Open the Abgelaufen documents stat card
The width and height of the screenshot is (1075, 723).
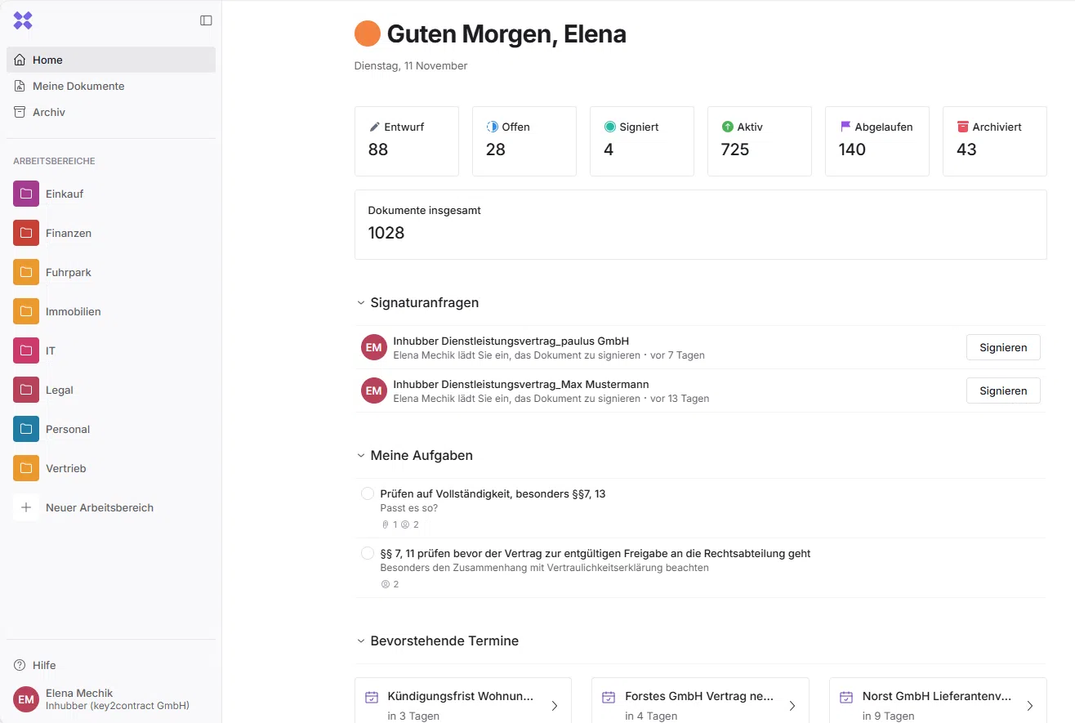877,141
